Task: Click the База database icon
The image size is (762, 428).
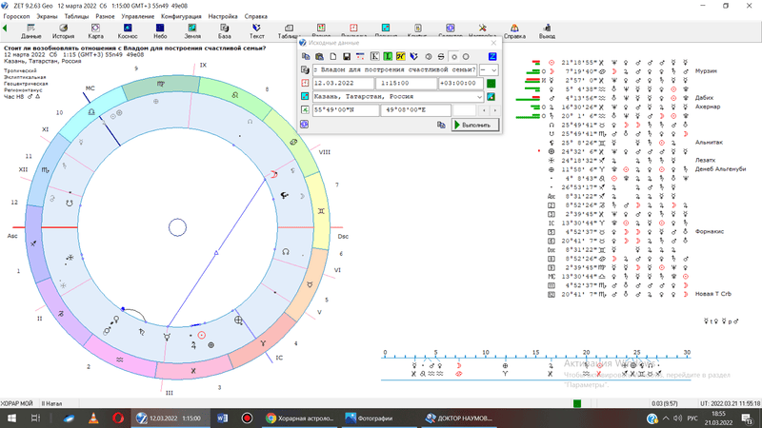Action: click(224, 30)
